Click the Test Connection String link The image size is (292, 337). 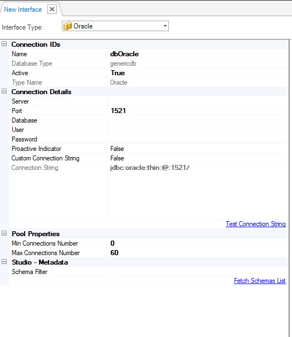click(256, 224)
